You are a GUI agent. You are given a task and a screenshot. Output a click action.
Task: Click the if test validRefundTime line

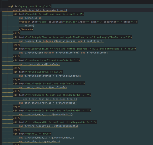(x=75, y=49)
